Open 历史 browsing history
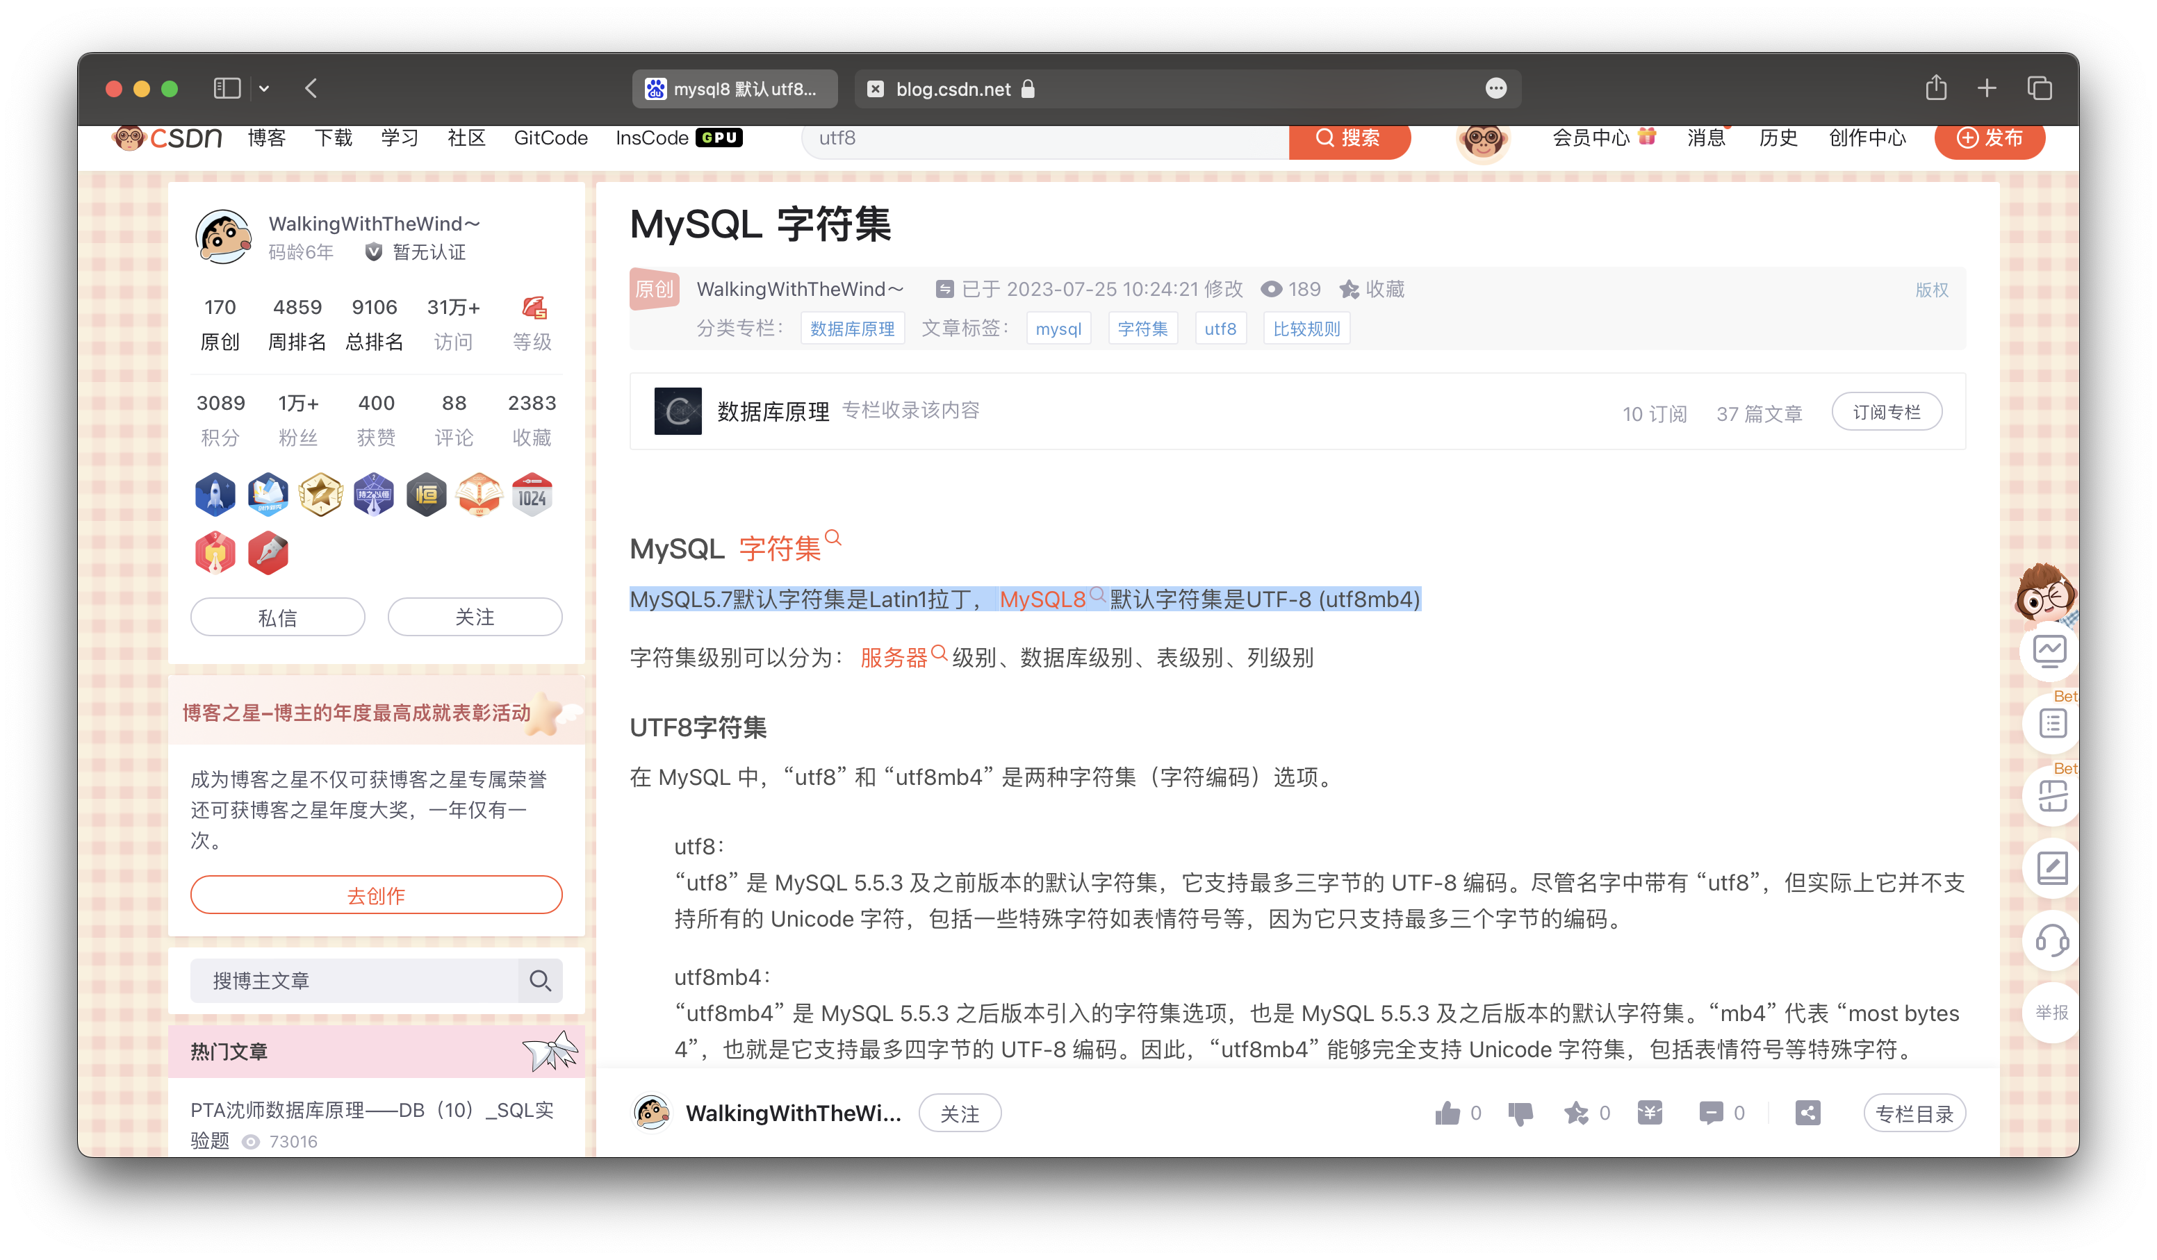This screenshot has width=2157, height=1260. click(x=1778, y=138)
